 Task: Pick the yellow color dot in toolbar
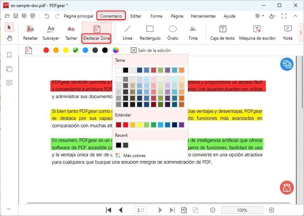point(66,50)
